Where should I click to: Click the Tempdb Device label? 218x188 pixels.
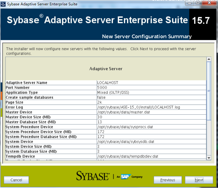20,156
